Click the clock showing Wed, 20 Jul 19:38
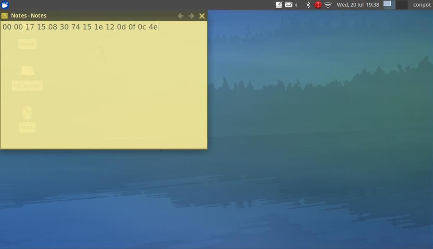Viewport: 433px width, 249px height. coord(358,5)
